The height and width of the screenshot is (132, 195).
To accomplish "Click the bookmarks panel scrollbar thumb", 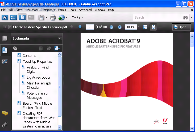I will coord(59,87).
